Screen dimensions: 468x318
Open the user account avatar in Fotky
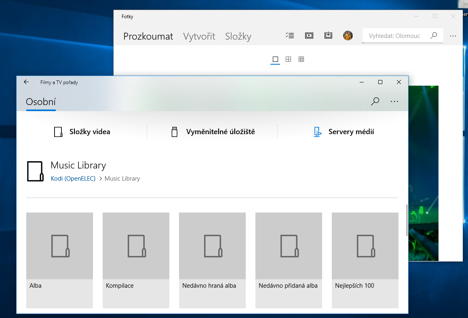tap(348, 36)
